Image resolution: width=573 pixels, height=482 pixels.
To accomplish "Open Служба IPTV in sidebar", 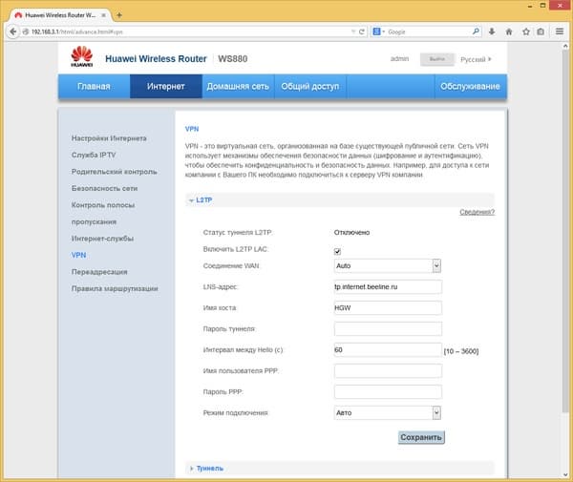I will 94,156.
